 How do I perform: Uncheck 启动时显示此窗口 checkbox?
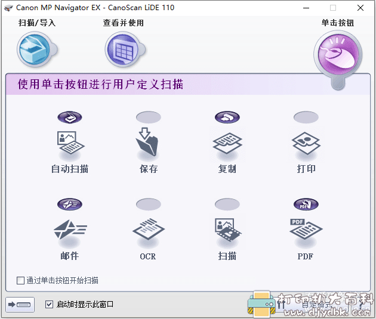click(49, 304)
